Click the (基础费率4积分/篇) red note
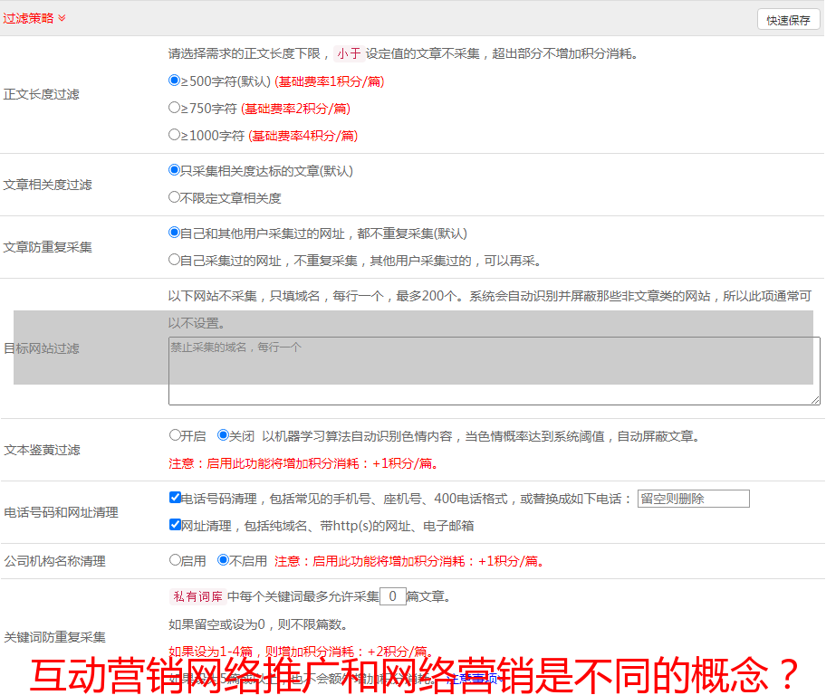Screen dimensions: 826x695 [303, 136]
